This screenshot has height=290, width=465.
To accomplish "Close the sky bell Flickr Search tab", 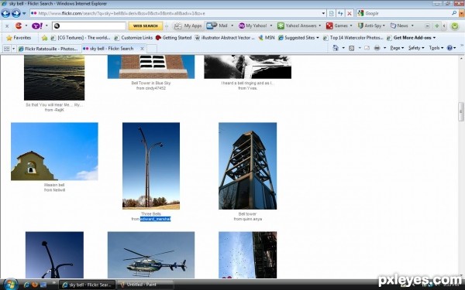I will [142, 49].
